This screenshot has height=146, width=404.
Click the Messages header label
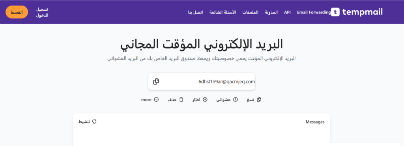click(315, 122)
